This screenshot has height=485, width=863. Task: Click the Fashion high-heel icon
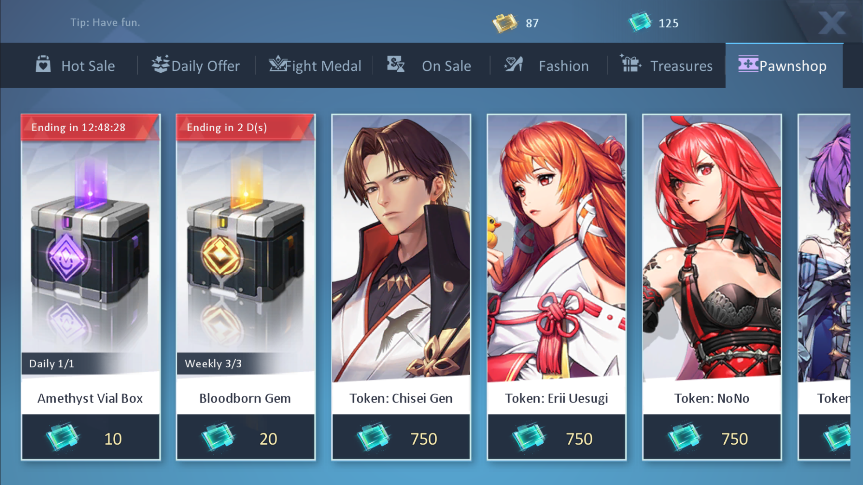[x=514, y=64]
